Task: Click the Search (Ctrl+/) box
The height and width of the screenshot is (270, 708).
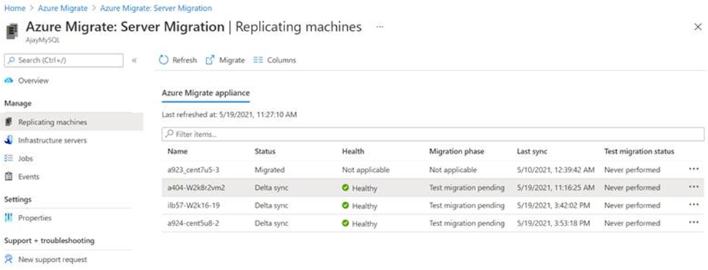Action: pos(63,60)
